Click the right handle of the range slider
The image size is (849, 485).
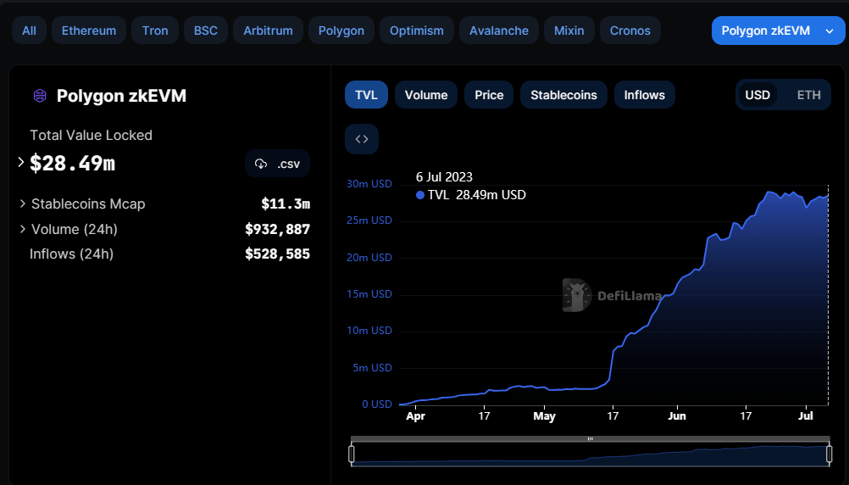click(x=829, y=454)
